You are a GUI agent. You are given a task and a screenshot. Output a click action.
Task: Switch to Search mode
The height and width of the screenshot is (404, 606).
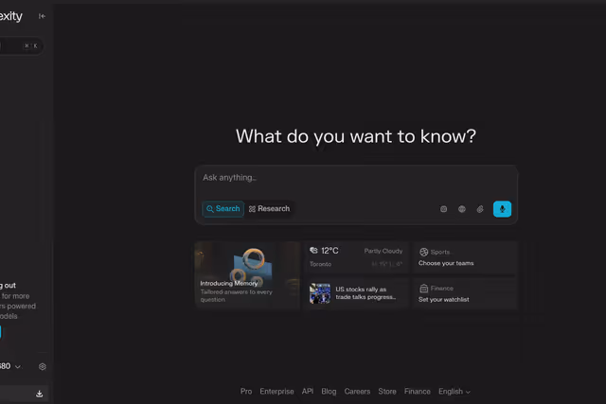(x=223, y=209)
